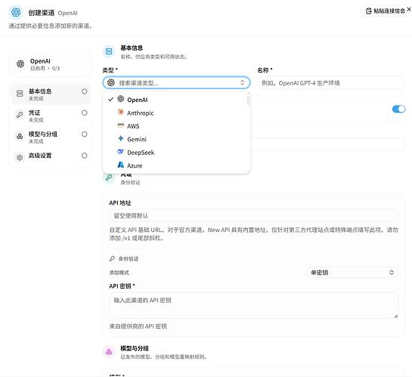Screen dimensions: 412x377
Task: Click small key icon beside 身份验证 label
Action: tap(112, 258)
